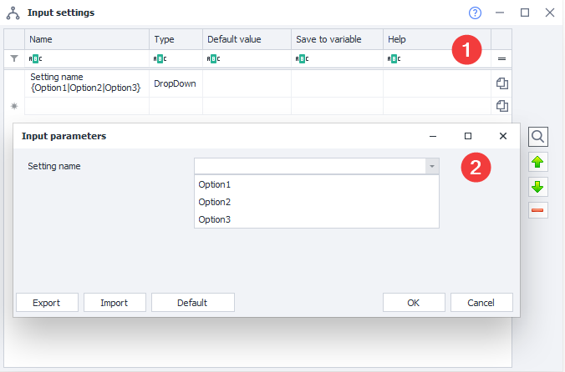This screenshot has height=372, width=565.
Task: Expand the Setting name dropdown arrow
Action: (x=431, y=166)
